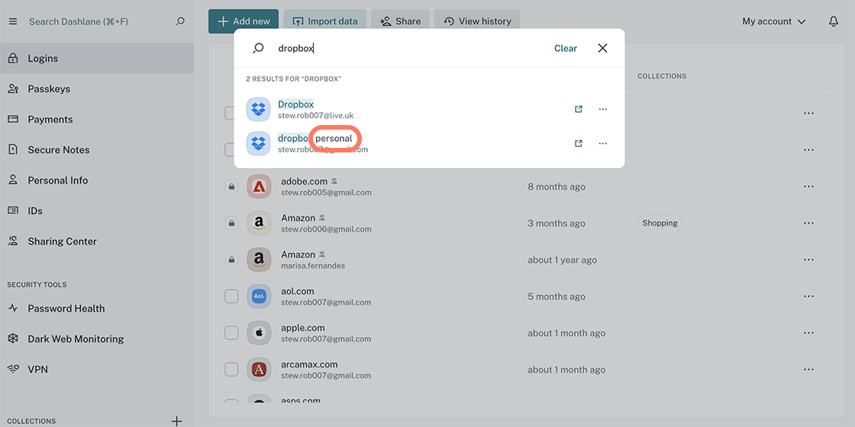Click the Amazon logo for stew.rob006 login
The height and width of the screenshot is (427, 855).
tap(259, 223)
